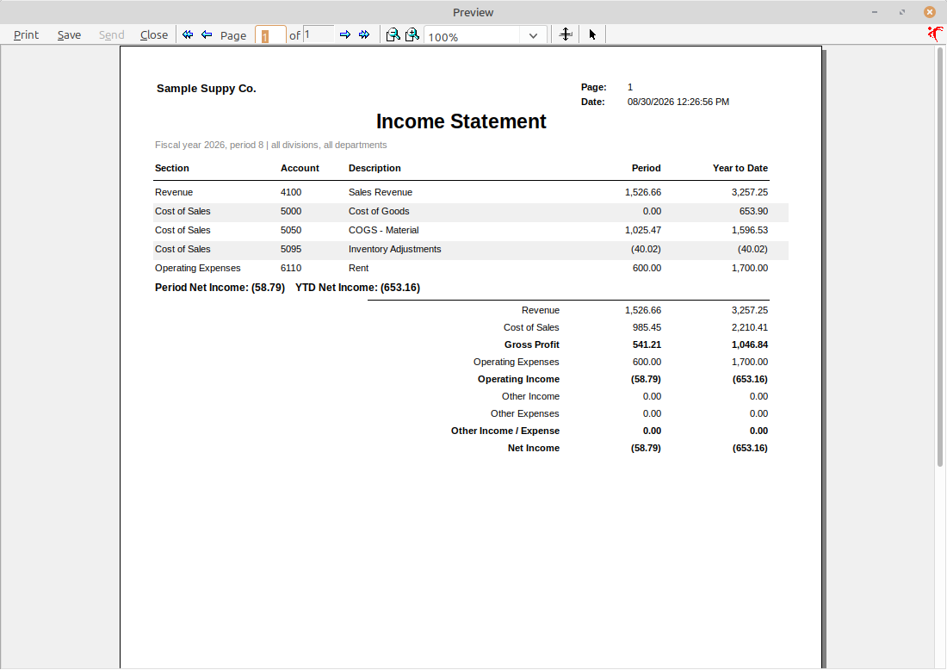Click 'Operating Expenses' in account 6110 row
The width and height of the screenshot is (947, 670).
(197, 268)
